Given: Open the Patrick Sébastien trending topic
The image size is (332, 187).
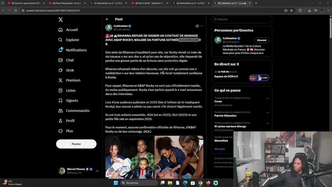Looking at the screenshot, I should 225,116.
